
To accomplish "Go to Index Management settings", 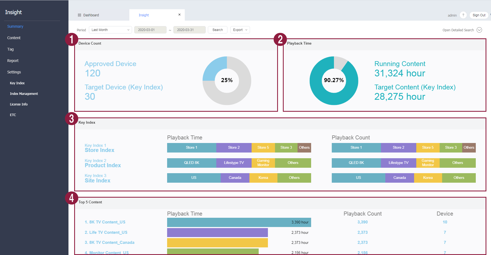I will point(24,94).
